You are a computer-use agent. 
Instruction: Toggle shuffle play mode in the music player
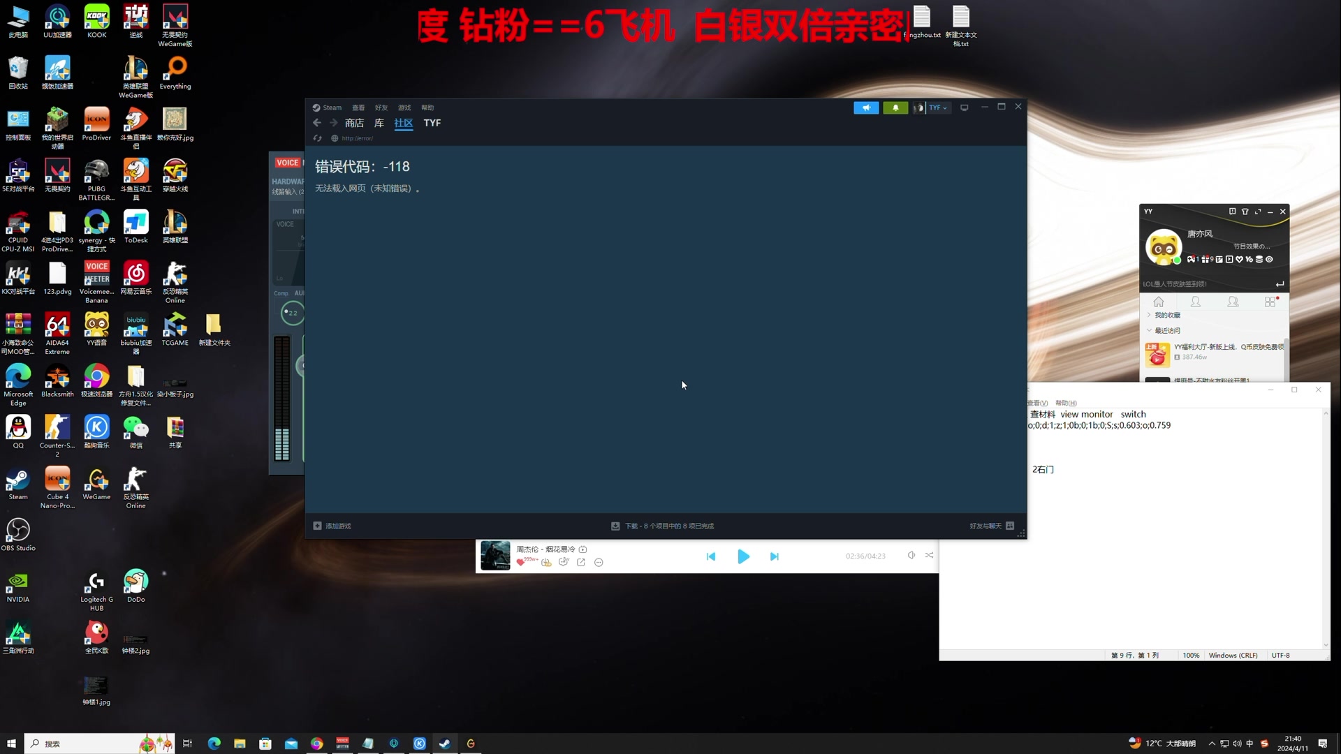929,555
